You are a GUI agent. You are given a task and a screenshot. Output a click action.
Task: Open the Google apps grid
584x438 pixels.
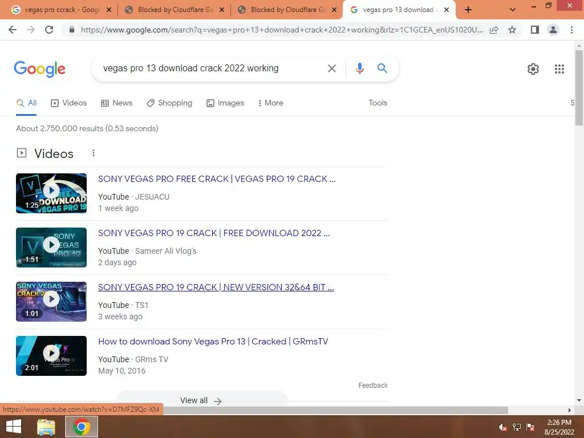click(559, 69)
